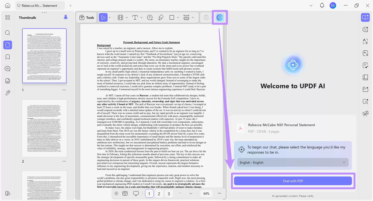Switch to the Rebecca Mc... Statement tab
Image resolution: width=373 pixels, height=201 pixels.
click(40, 5)
